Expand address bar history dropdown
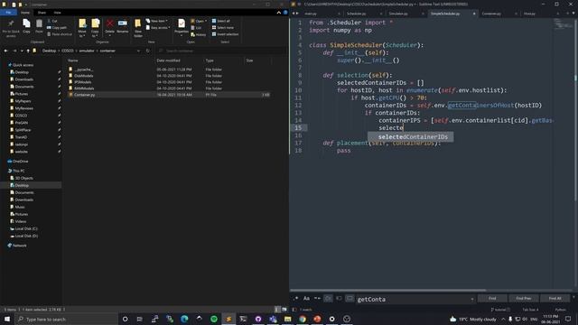 click(138, 51)
